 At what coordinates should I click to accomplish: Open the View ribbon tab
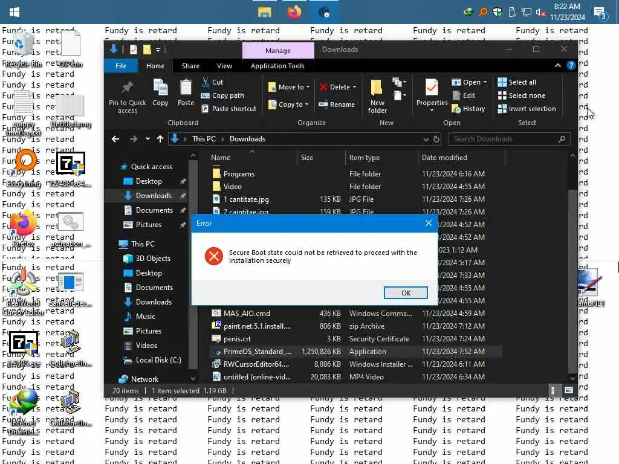(x=224, y=66)
